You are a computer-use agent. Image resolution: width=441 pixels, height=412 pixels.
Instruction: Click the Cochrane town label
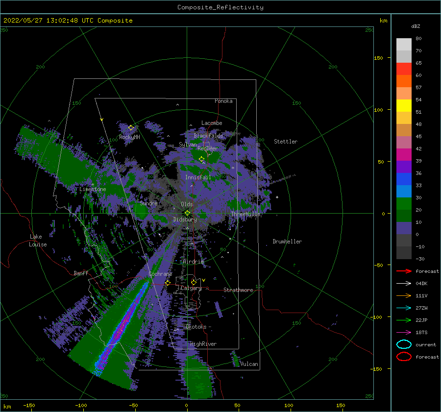tap(160, 274)
